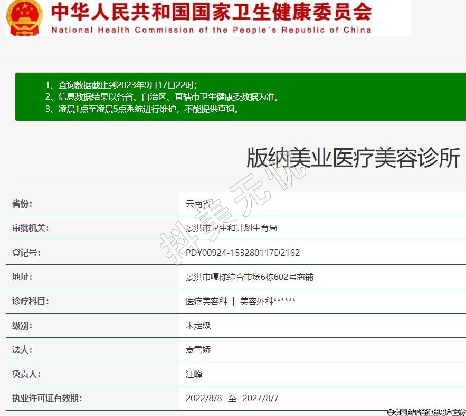Viewport: 466px width, 416px height.
Task: Select registration number PDY00924-153280117D2162
Action: point(242,253)
